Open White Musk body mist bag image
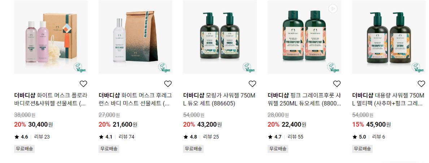Screen dimensions: 429x163 135,37
